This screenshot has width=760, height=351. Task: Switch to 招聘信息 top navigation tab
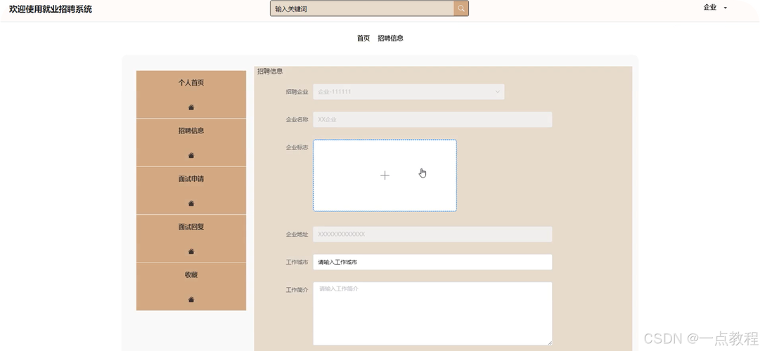tap(390, 39)
